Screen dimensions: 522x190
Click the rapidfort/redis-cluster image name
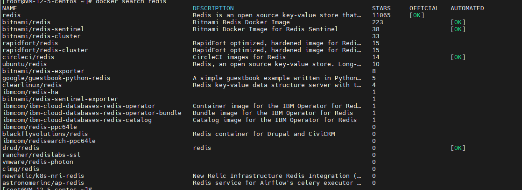[x=45, y=50]
